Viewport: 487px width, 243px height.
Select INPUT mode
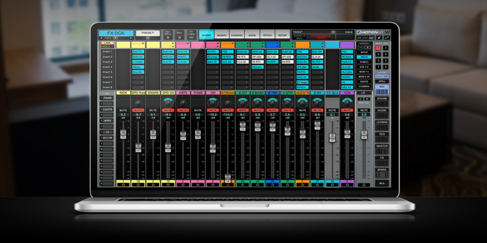pos(364,52)
